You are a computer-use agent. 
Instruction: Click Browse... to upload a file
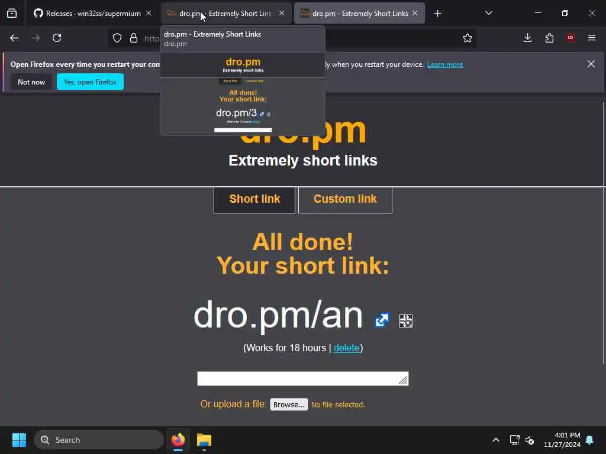(x=289, y=404)
